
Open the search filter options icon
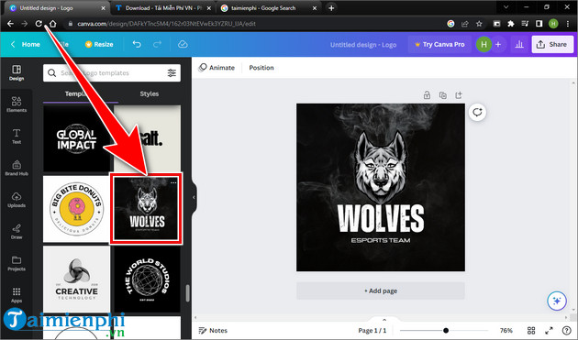point(172,73)
